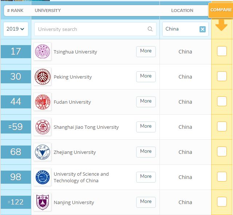Screen dimensions: 233x215
Task: Sort by the # RANK column header
Action: point(15,11)
